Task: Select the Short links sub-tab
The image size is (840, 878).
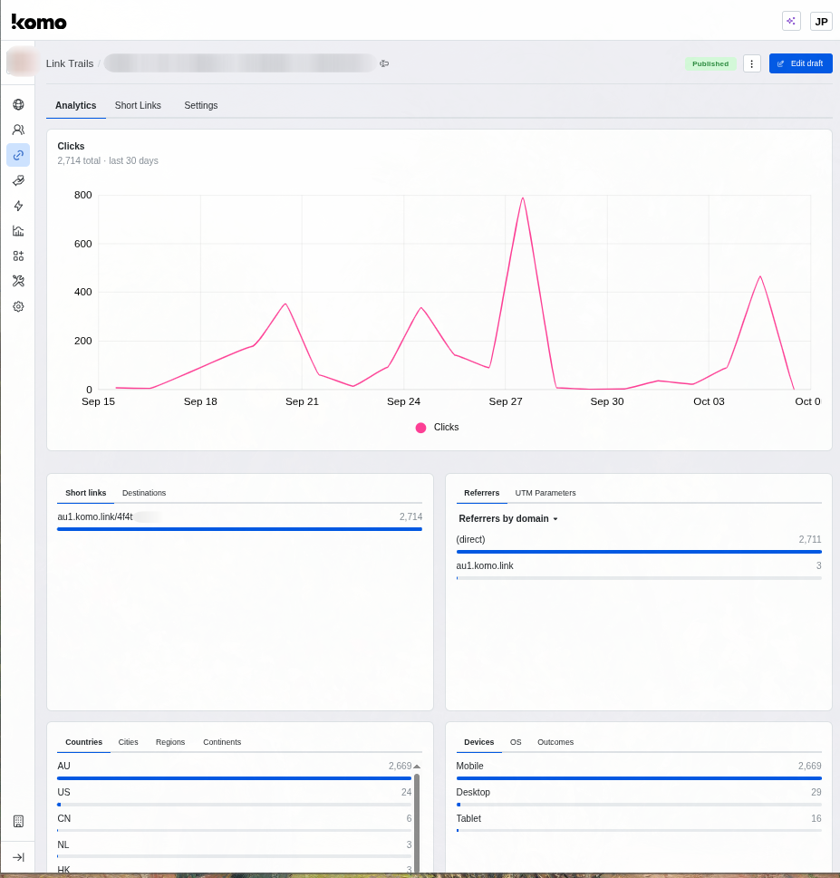Action: [86, 493]
